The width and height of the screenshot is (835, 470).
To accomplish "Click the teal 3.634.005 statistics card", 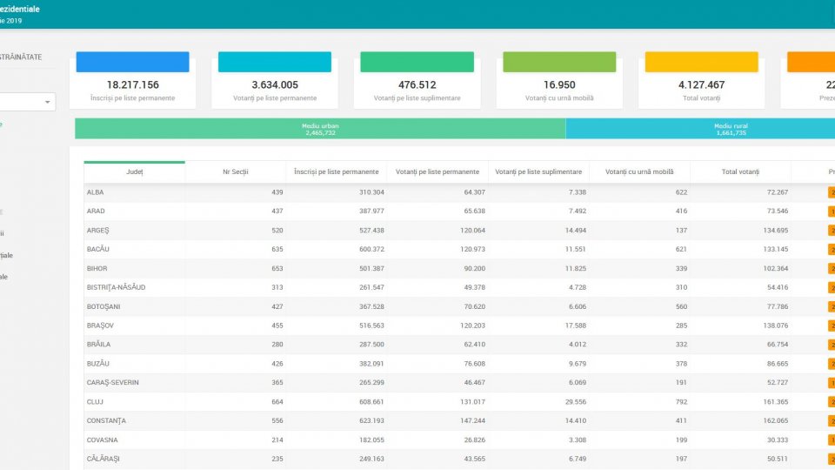I will [x=274, y=79].
